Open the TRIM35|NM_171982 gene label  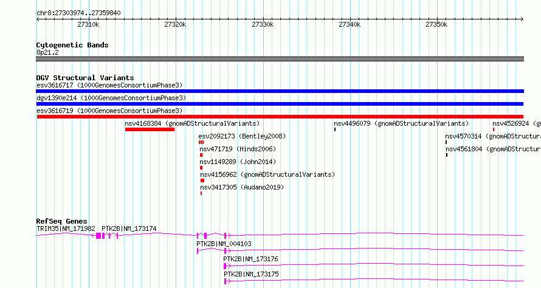(66, 228)
